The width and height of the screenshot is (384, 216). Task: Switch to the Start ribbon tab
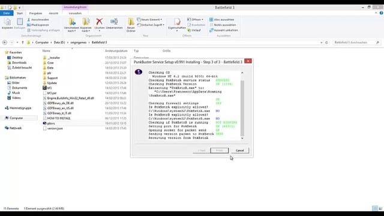point(20,13)
